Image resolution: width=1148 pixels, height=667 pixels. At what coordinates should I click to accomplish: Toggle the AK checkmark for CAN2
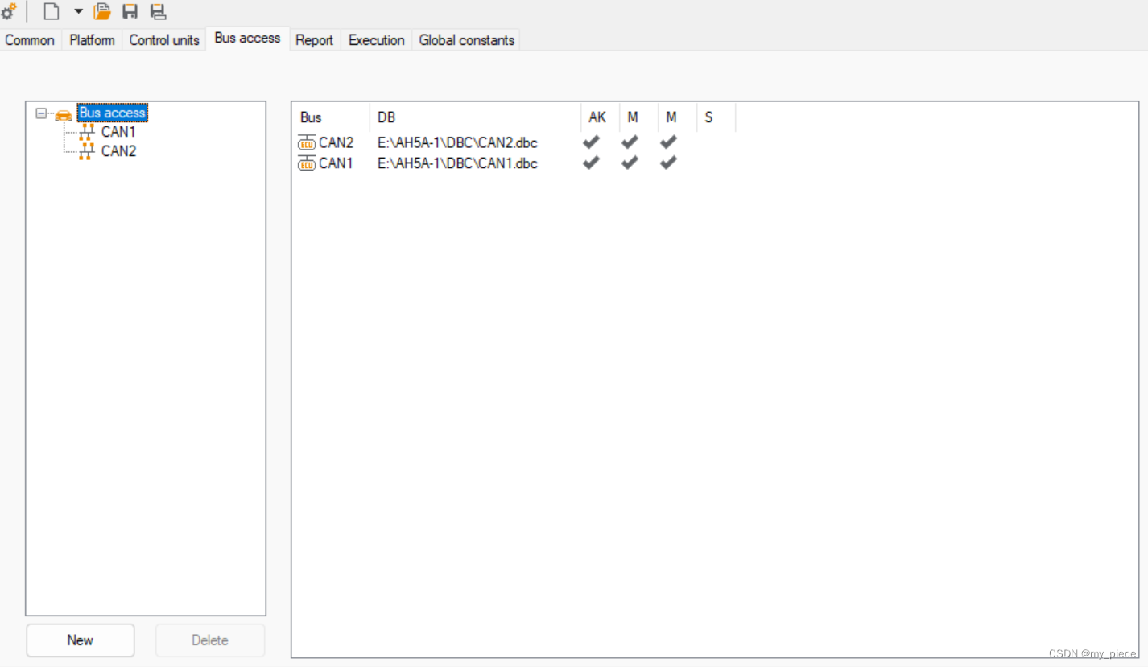[591, 142]
